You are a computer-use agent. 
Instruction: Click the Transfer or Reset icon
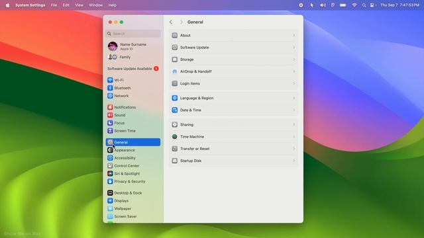tap(175, 149)
